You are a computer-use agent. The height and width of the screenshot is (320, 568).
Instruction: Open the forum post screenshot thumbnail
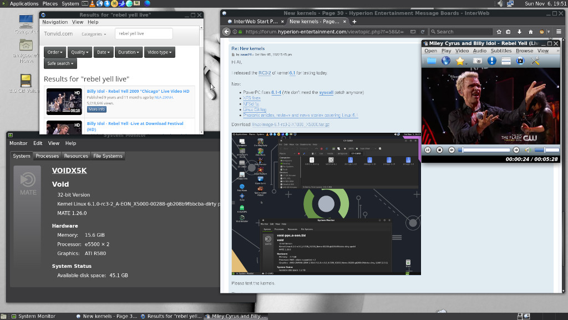326,204
